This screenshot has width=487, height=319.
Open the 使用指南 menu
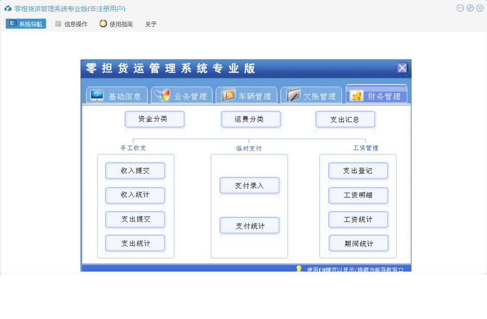[116, 24]
